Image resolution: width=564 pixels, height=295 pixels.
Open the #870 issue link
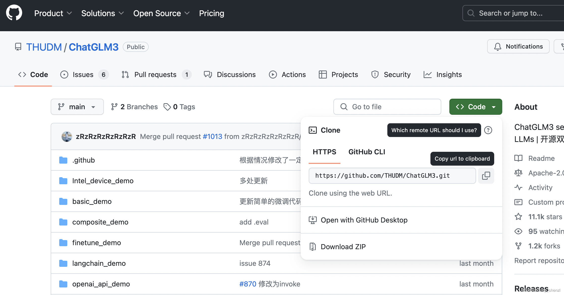click(x=248, y=284)
